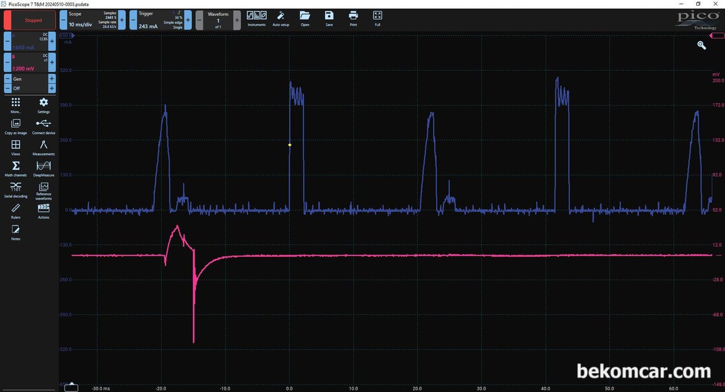Click the 520.0 mA axis label

tap(66, 70)
